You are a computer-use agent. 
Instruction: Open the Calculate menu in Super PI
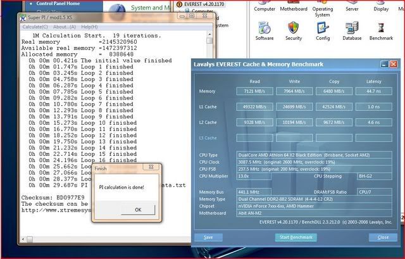(35, 27)
